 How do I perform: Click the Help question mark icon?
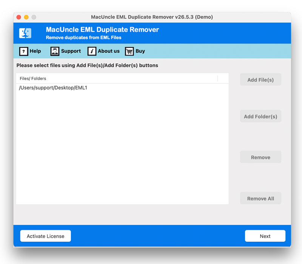[x=23, y=51]
